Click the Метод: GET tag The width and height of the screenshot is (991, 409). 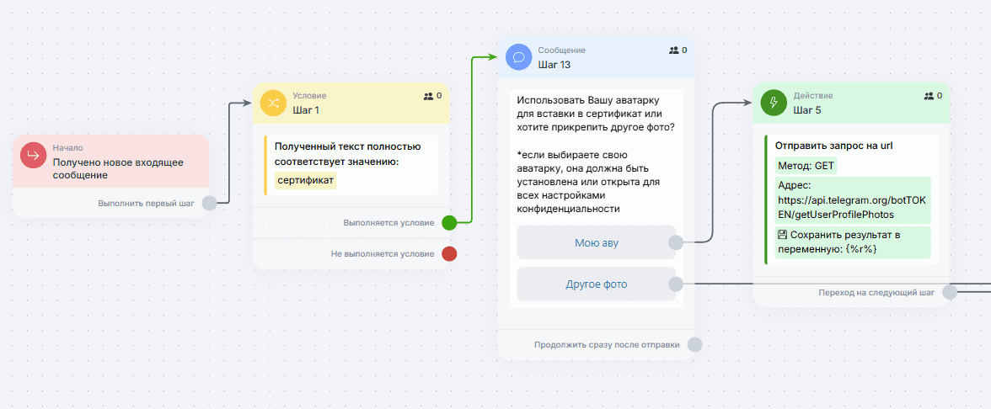(x=806, y=165)
